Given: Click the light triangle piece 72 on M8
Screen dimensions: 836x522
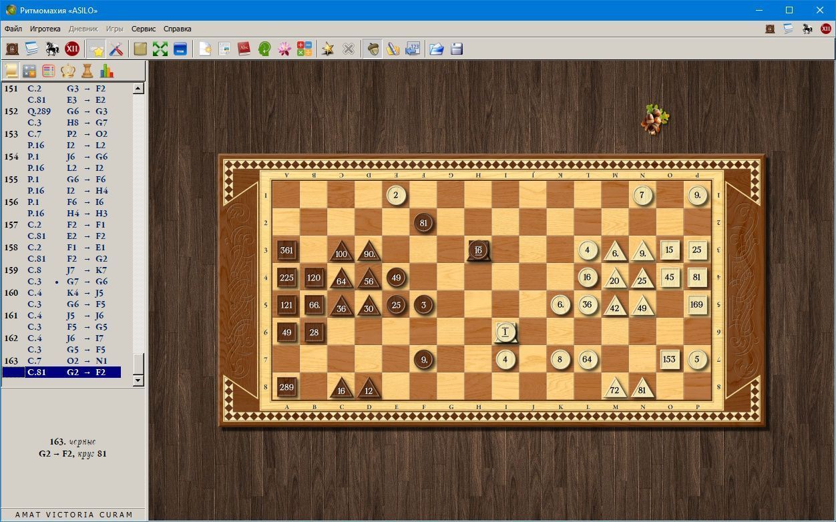Looking at the screenshot, I should (x=615, y=388).
